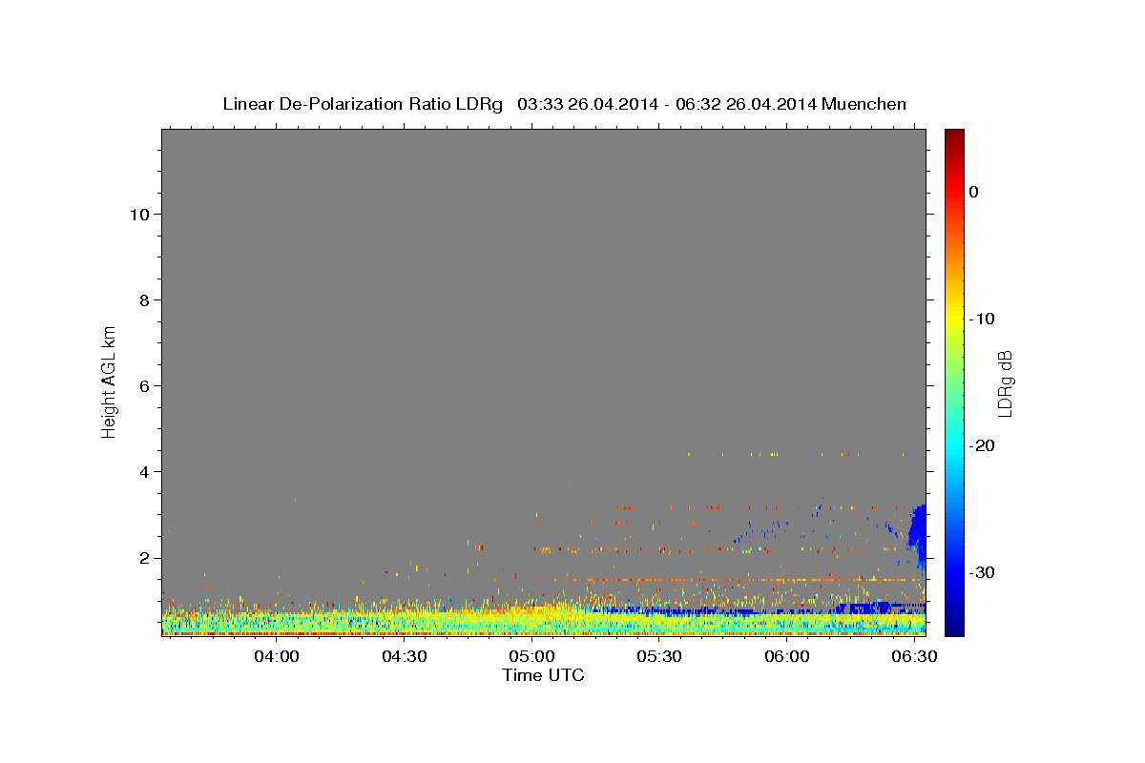
Task: Click the 06:30 time tick label
Action: (914, 657)
